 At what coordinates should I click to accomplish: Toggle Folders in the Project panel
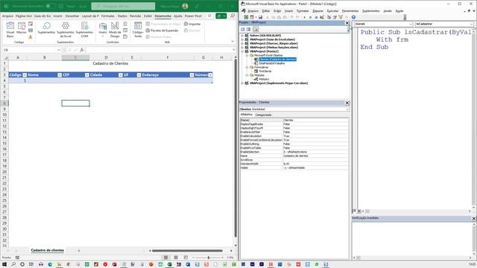(256, 30)
